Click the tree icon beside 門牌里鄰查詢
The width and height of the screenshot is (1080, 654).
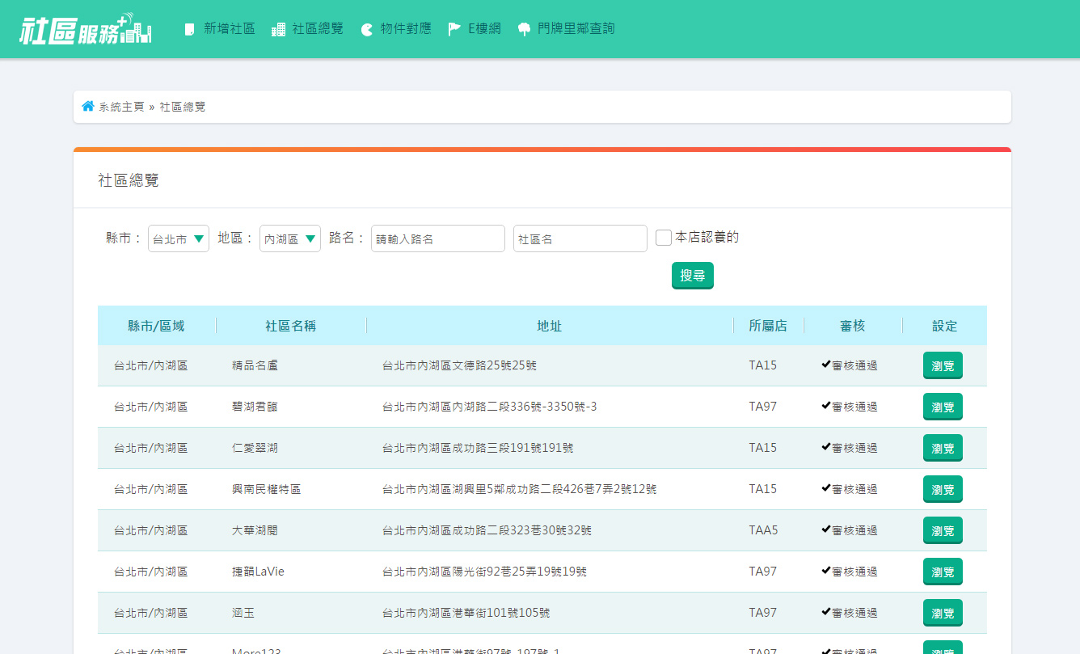click(524, 29)
